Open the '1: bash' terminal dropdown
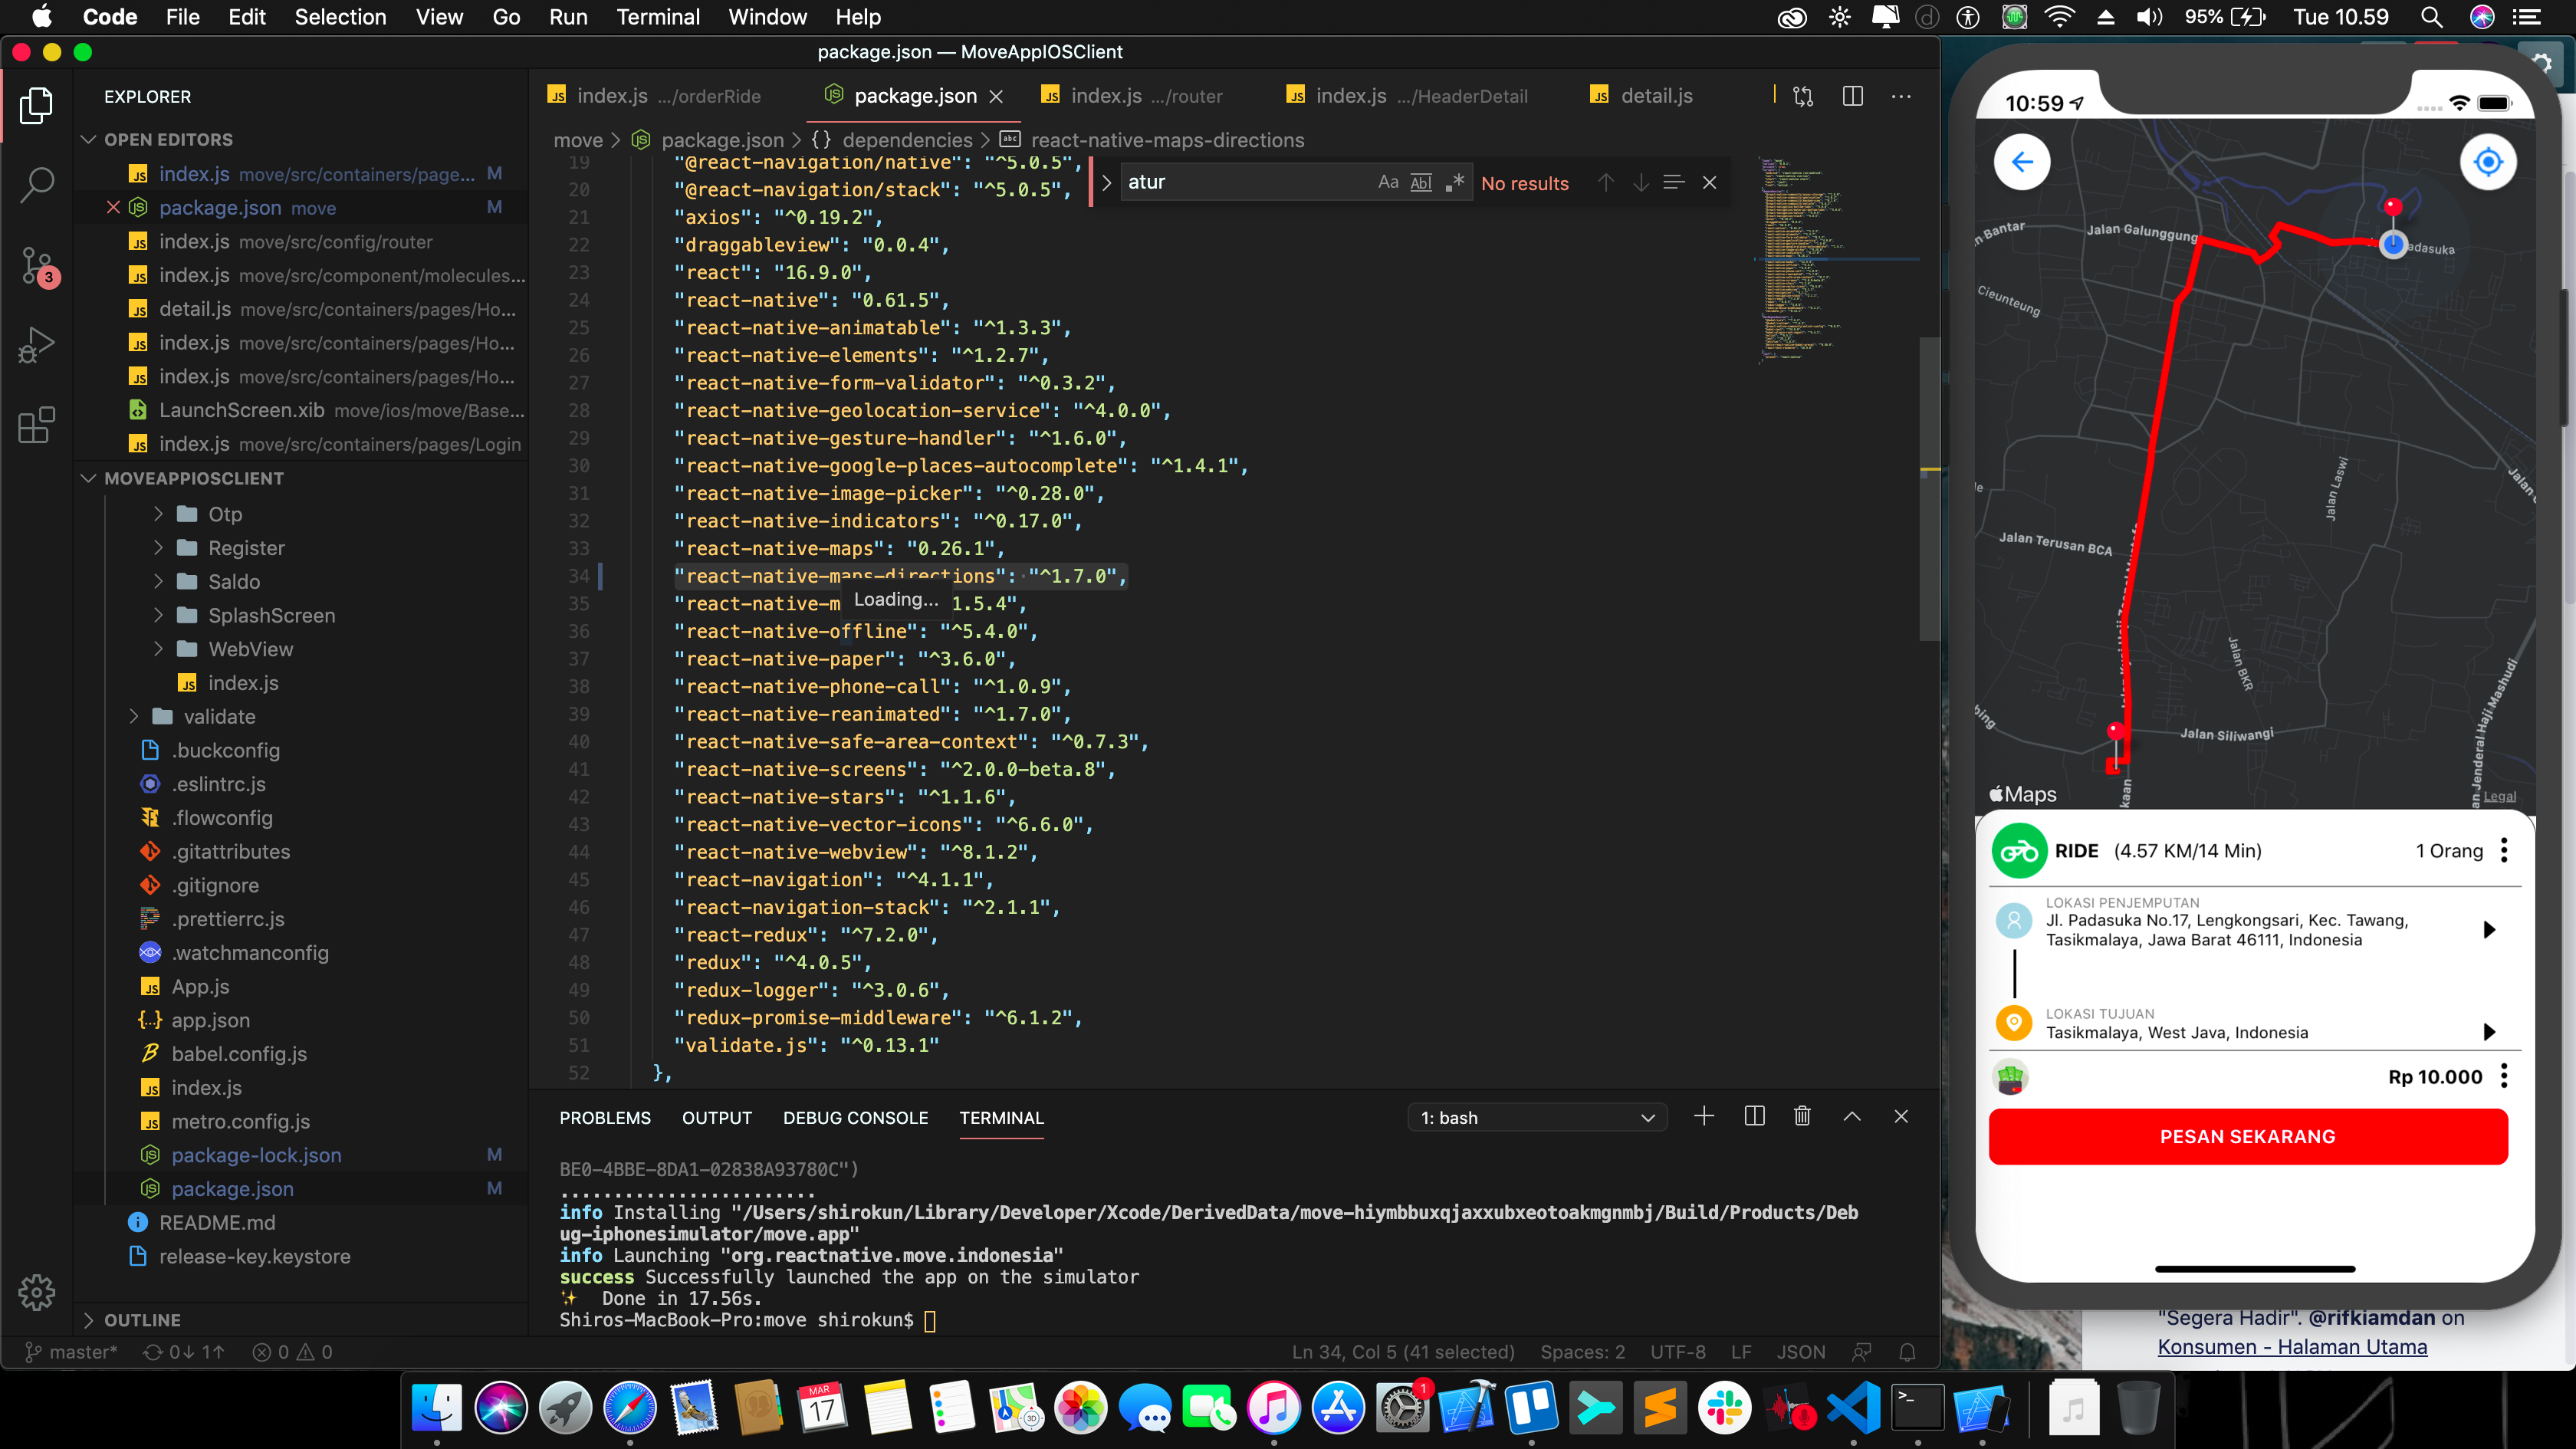Screen dimensions: 2576x1449 pos(1537,1117)
